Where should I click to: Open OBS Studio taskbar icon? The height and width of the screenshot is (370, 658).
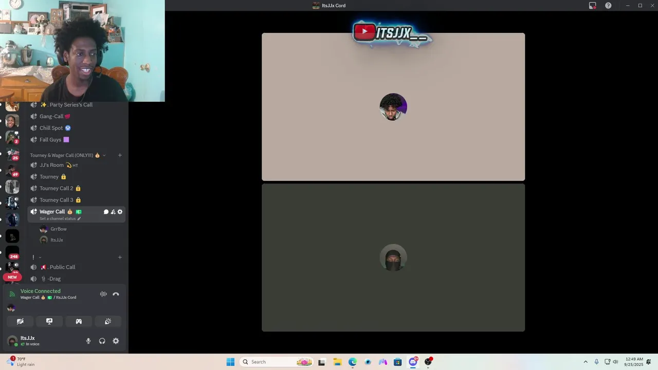428,362
